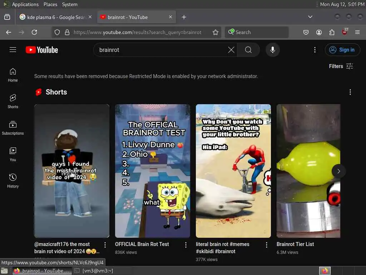Open Home in the sidebar

point(13,75)
